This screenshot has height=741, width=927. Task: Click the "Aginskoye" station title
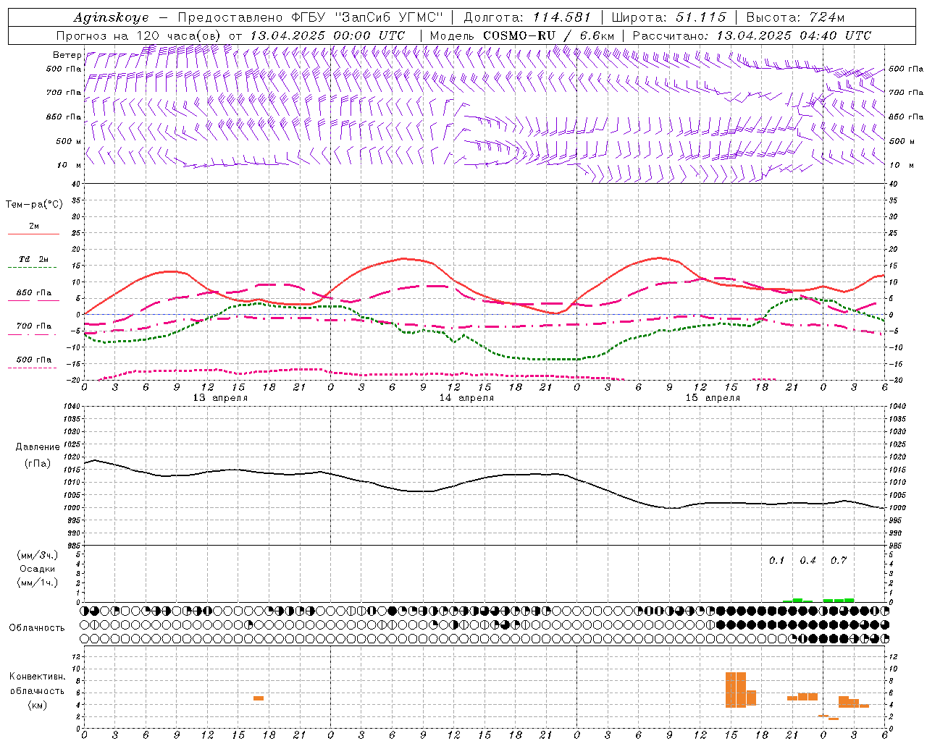tap(112, 17)
